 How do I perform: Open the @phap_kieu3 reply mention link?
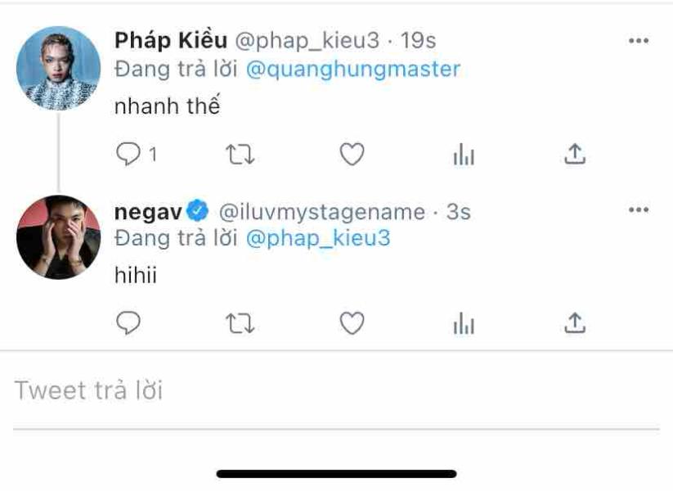(318, 238)
